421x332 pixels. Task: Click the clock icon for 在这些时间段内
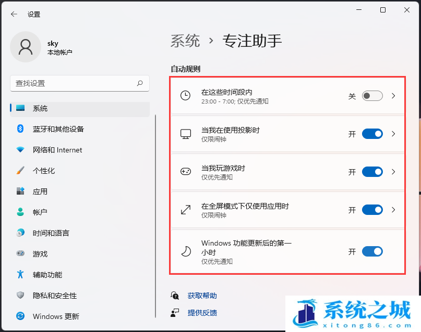tap(186, 96)
